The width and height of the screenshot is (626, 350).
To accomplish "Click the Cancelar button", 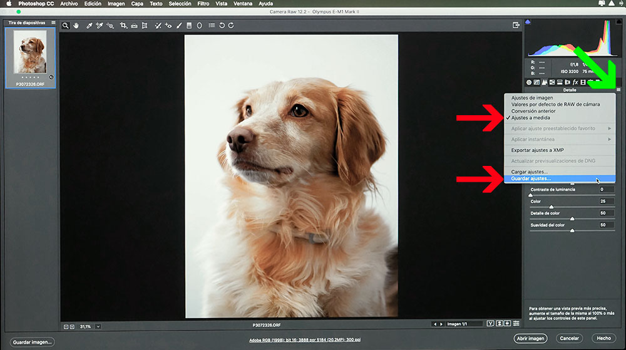I will click(x=569, y=338).
